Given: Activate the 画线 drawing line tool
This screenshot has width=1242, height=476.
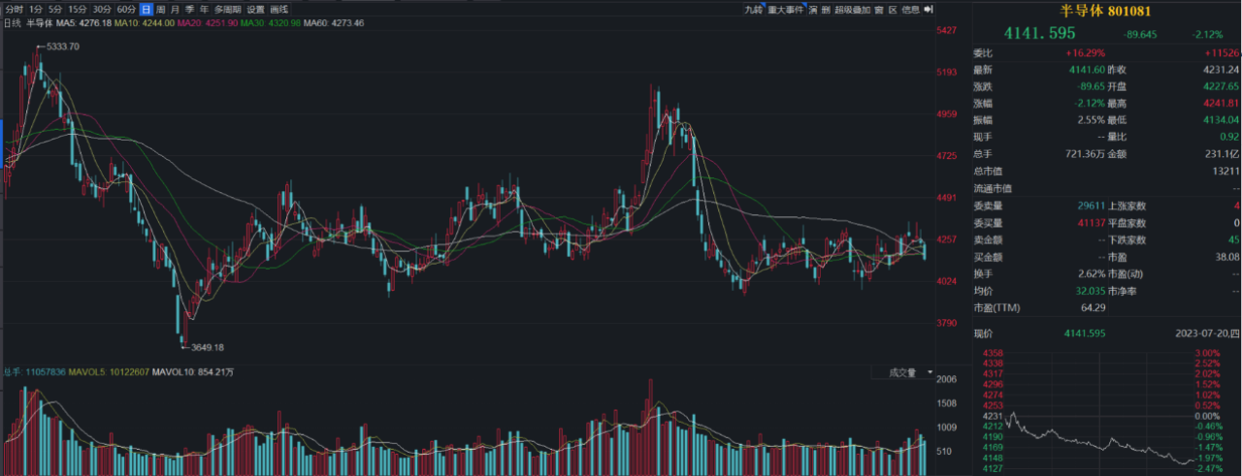Looking at the screenshot, I should [278, 10].
